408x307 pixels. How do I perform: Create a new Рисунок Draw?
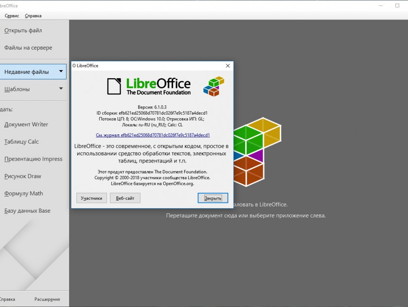click(23, 176)
